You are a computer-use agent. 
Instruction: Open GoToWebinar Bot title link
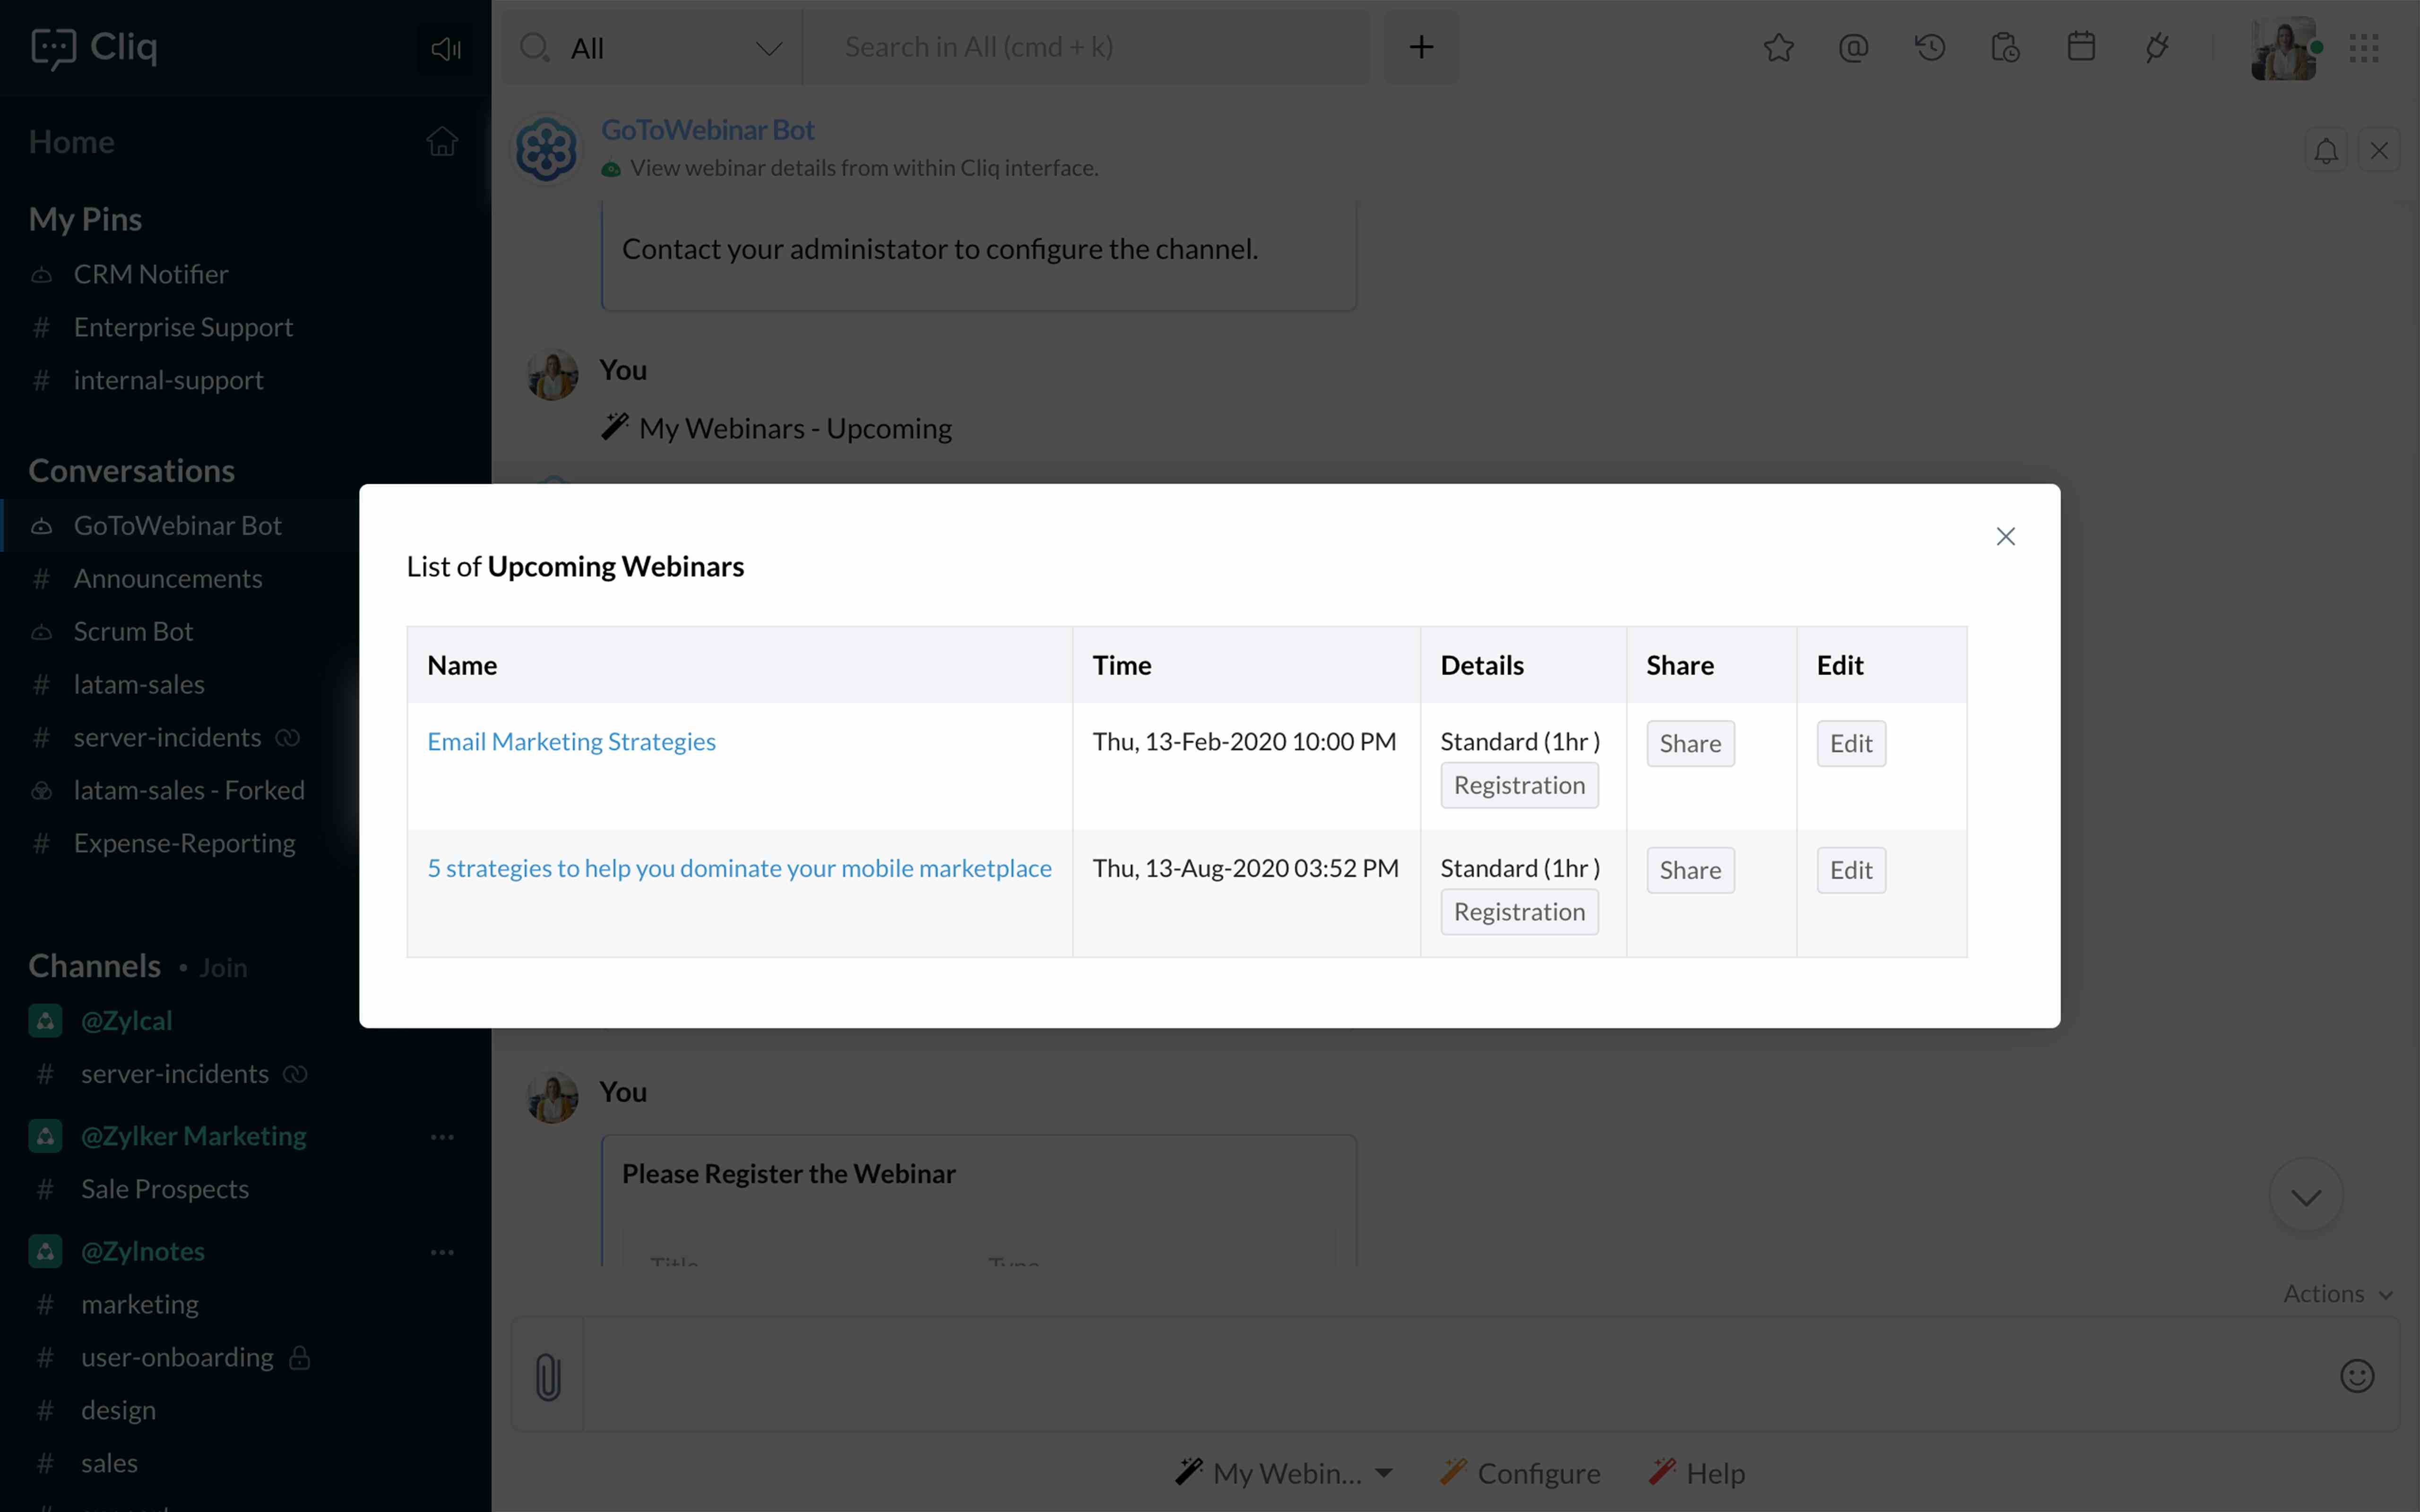coord(707,130)
